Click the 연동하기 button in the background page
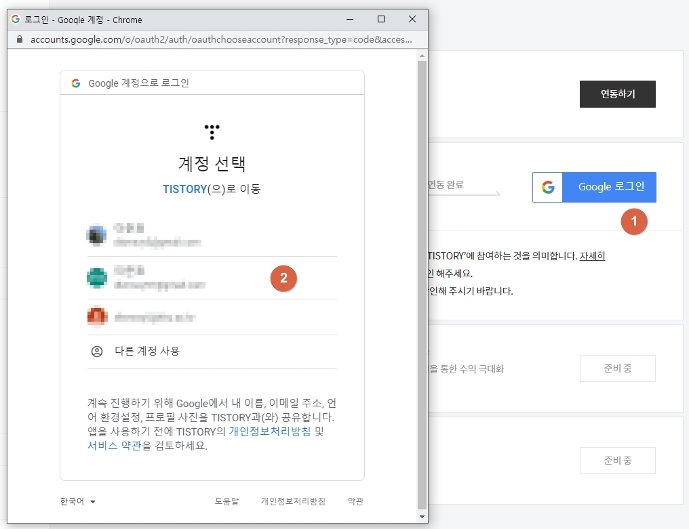The height and width of the screenshot is (529, 689). (x=617, y=94)
